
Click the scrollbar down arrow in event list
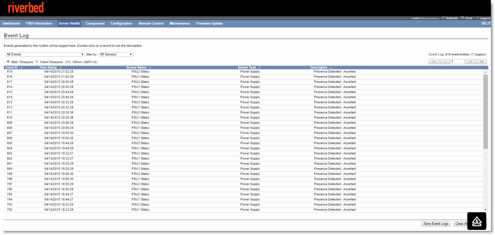(x=486, y=210)
